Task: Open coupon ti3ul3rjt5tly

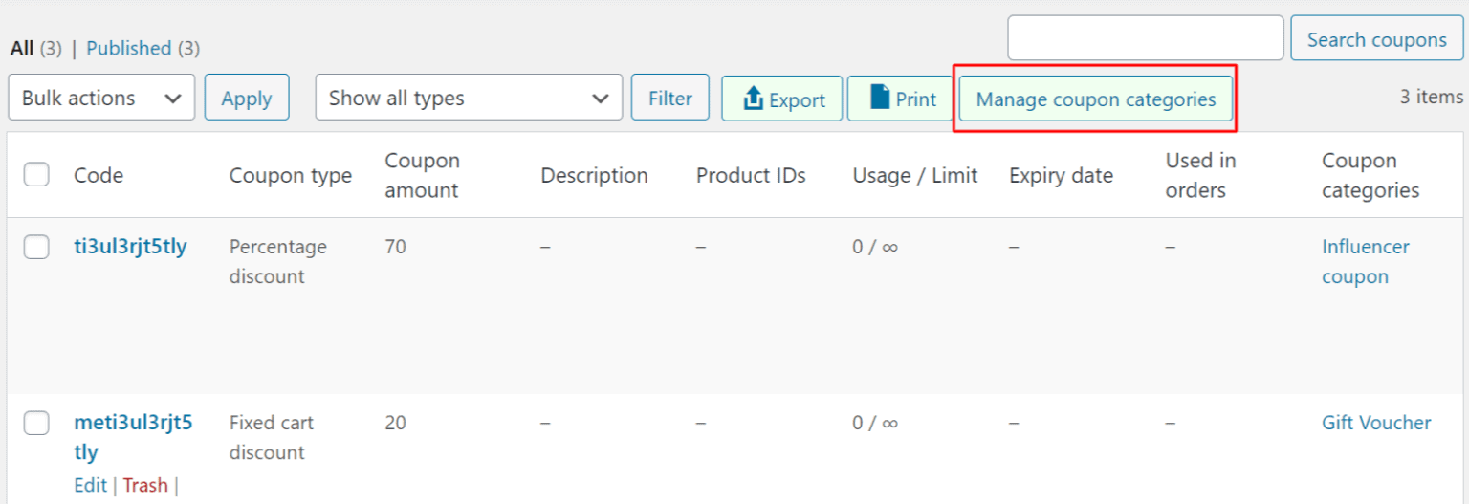Action: coord(130,247)
